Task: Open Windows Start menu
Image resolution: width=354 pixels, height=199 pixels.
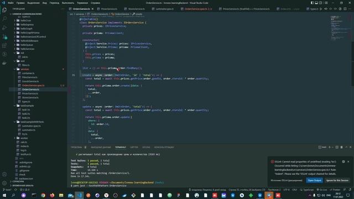Action: (4, 195)
